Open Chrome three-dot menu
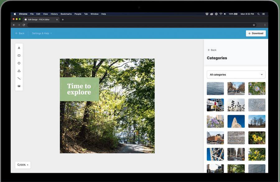Image resolution: width=280 pixels, height=182 pixels. pyautogui.click(x=265, y=25)
